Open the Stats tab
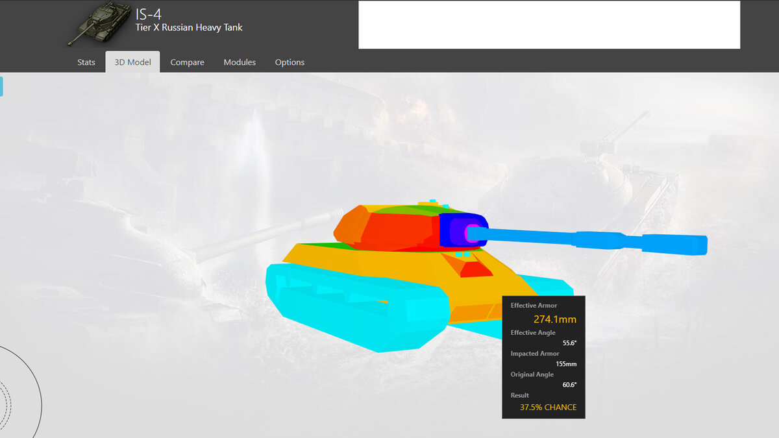Screen dimensions: 779x438 (x=86, y=62)
